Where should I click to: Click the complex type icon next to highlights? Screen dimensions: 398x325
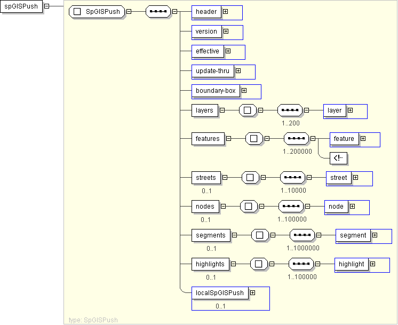(x=258, y=264)
